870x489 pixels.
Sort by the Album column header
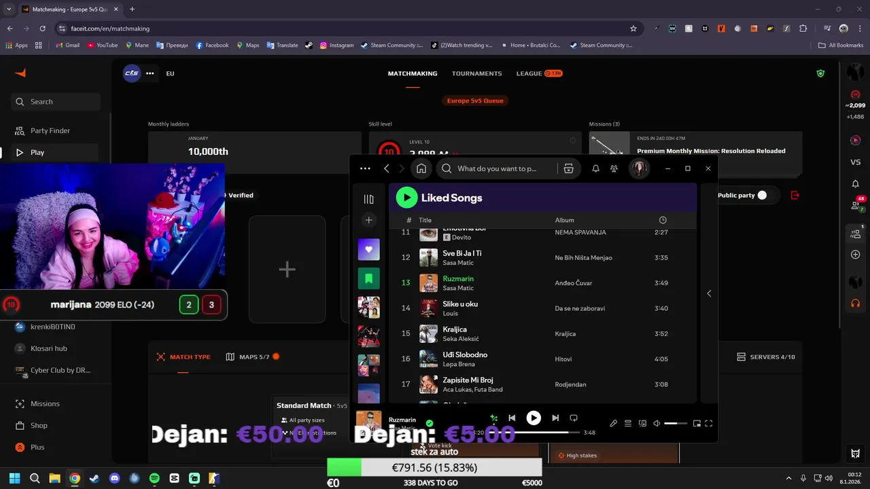click(x=564, y=220)
